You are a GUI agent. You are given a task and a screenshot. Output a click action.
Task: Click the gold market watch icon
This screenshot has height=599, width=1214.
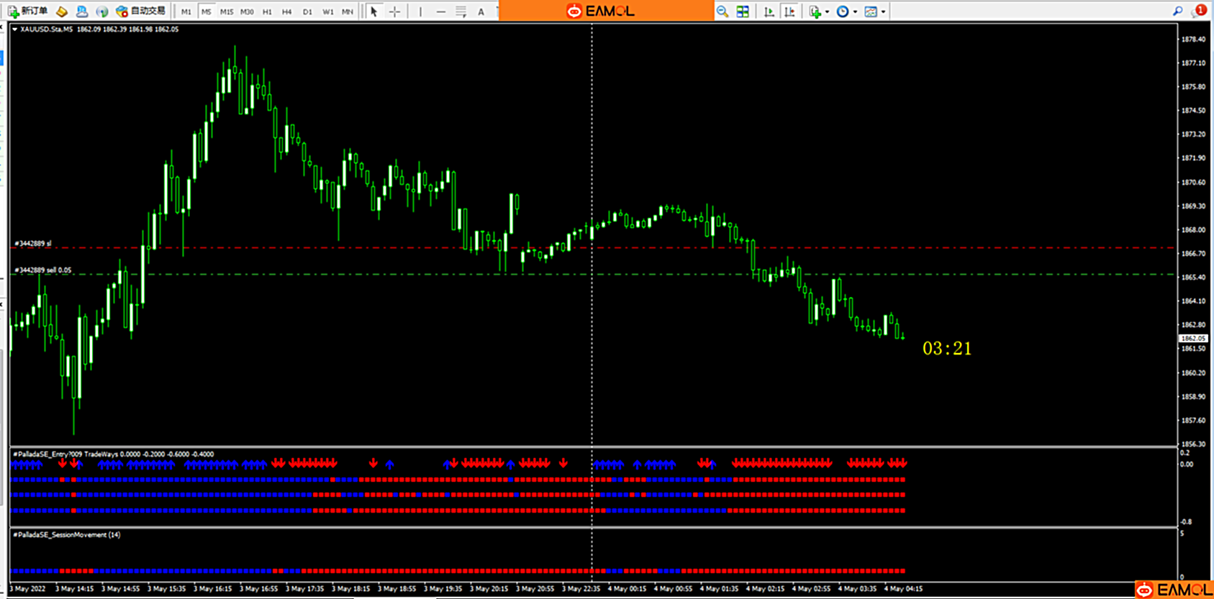coord(62,11)
